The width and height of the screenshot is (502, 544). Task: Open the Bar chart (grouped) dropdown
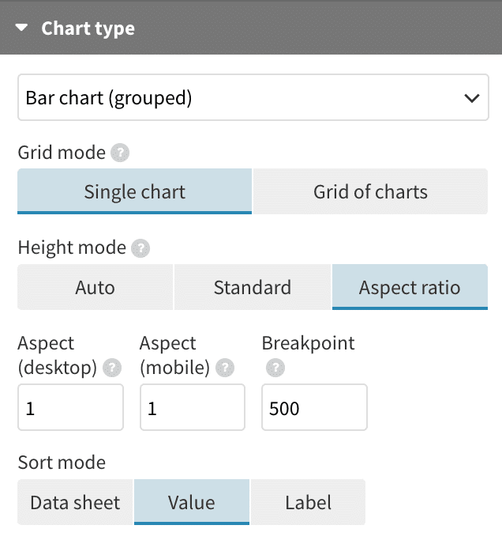coord(253,97)
